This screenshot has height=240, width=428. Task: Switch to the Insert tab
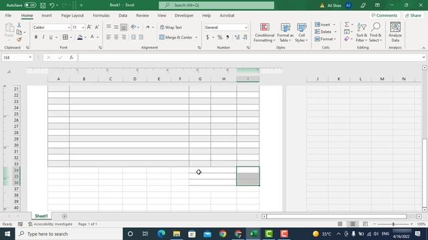tap(46, 15)
